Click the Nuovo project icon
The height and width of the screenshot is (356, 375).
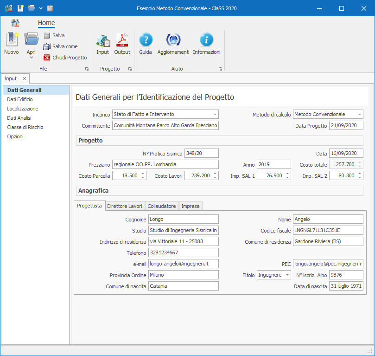click(x=11, y=40)
